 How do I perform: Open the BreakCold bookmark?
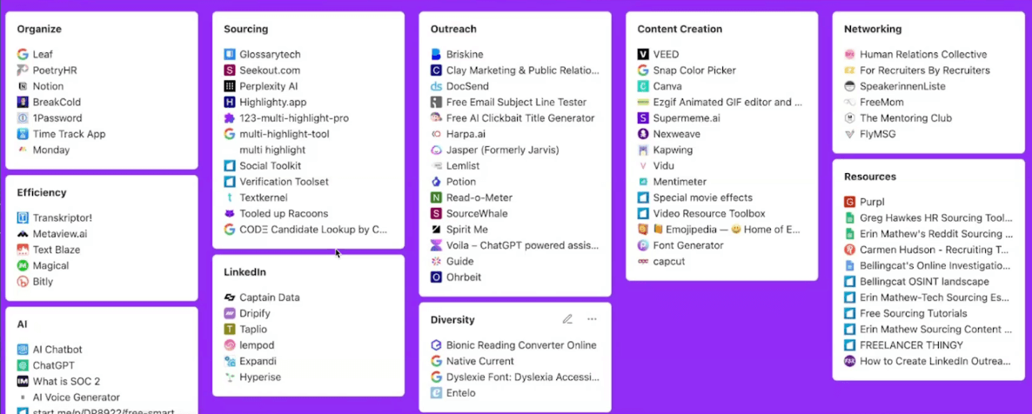point(57,102)
